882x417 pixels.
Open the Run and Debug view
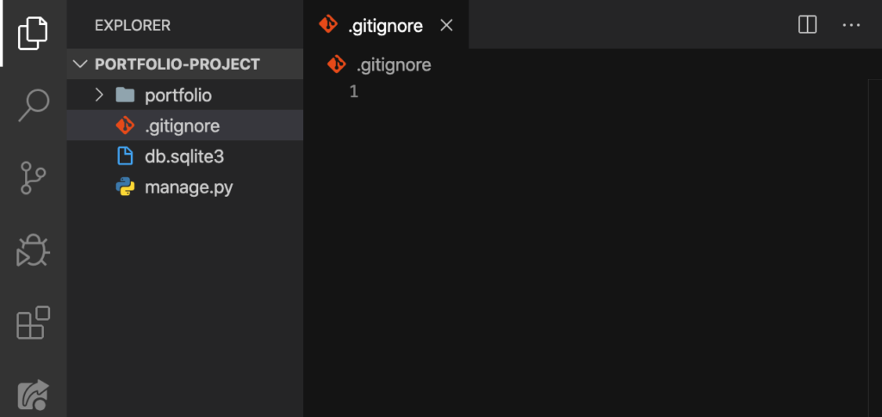[33, 250]
